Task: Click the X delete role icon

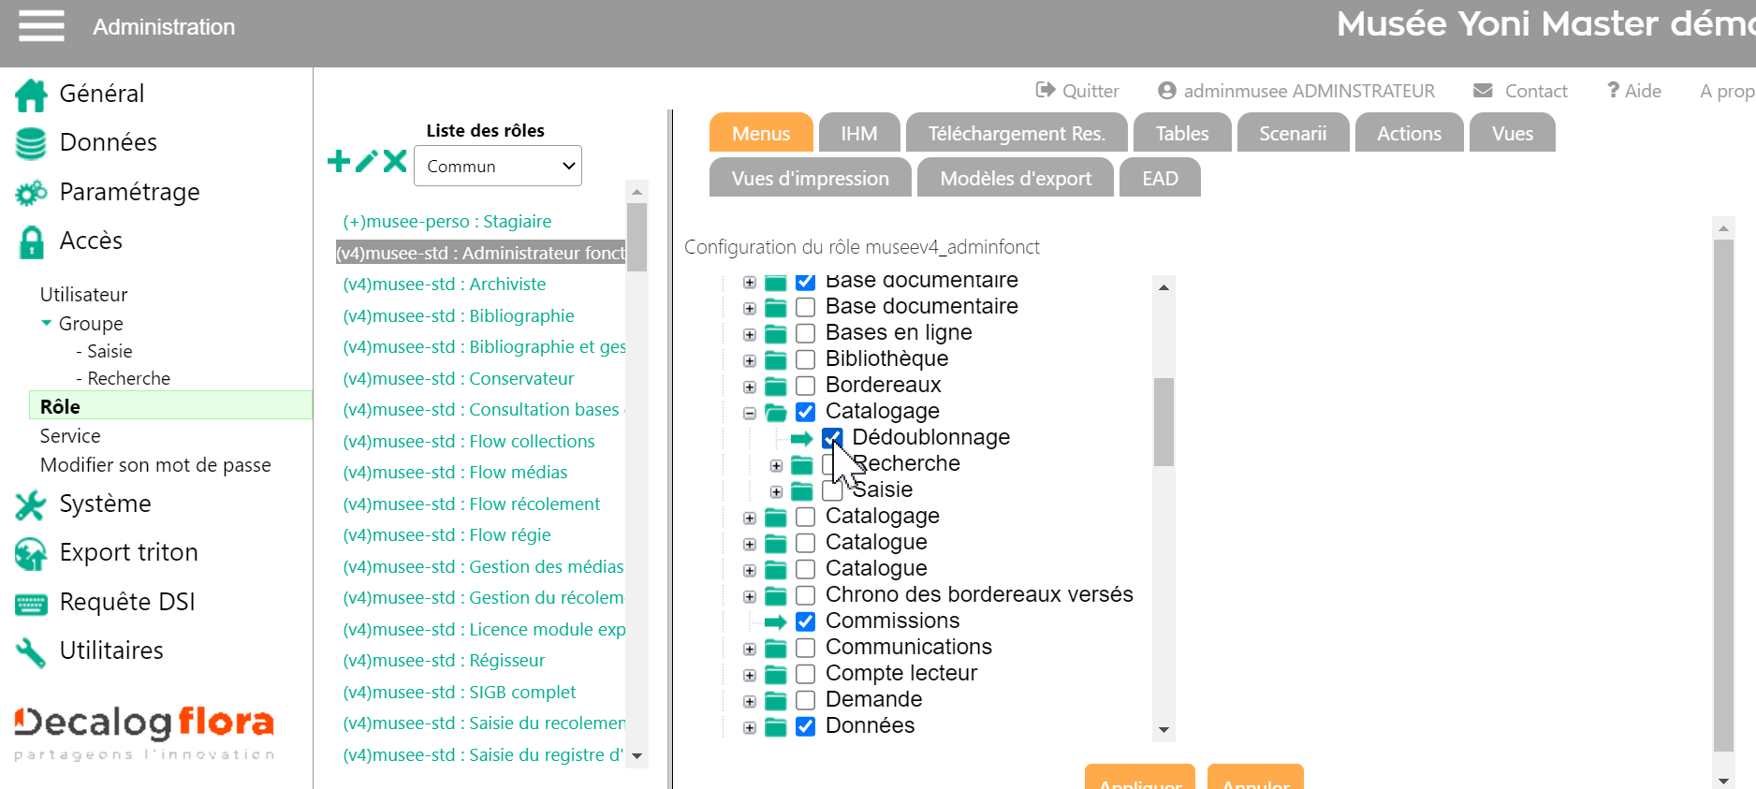Action: tap(395, 161)
